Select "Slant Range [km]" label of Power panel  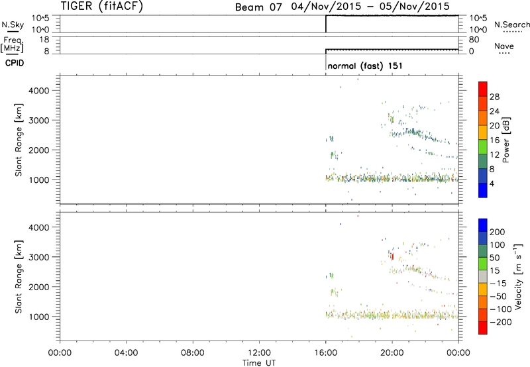(19, 140)
